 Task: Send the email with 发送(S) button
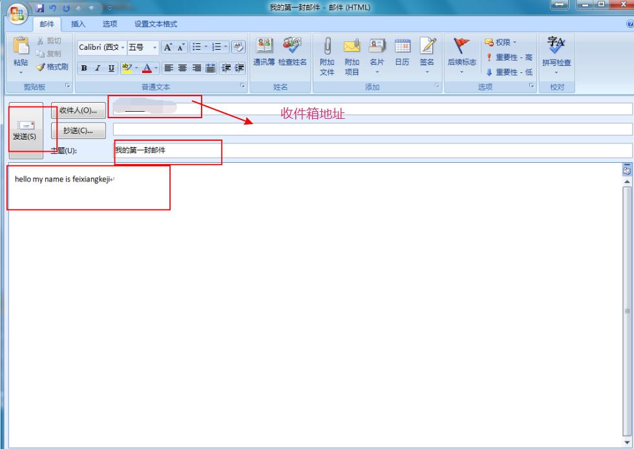point(25,130)
